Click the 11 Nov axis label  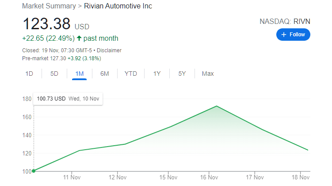pos(72,177)
